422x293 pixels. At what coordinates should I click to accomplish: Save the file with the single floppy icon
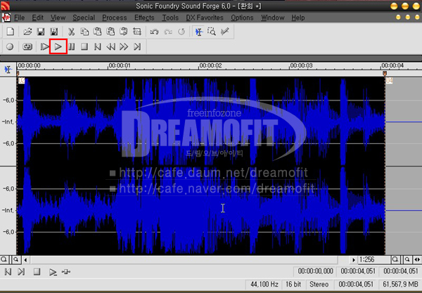41,32
